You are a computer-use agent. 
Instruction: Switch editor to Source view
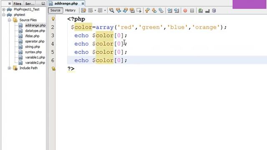click(x=55, y=10)
